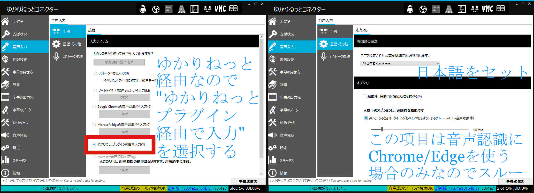Screen dimensions: 534x193
Task: Click ゆかりねっとにつなぐ button
Action: [x=119, y=62]
